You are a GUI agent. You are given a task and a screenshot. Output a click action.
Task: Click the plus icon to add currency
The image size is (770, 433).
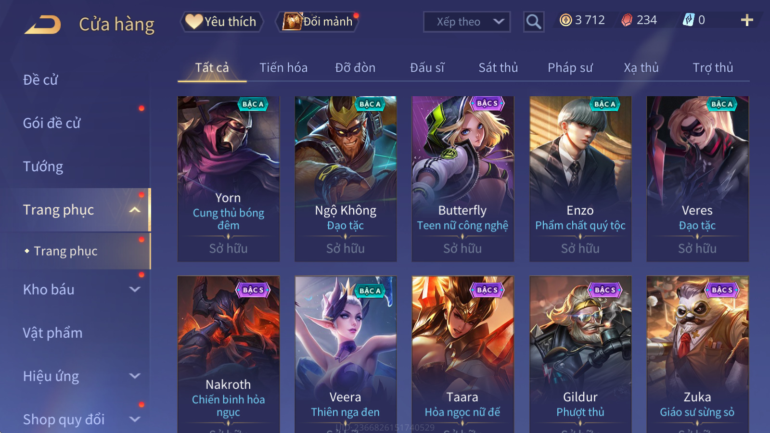pyautogui.click(x=746, y=20)
